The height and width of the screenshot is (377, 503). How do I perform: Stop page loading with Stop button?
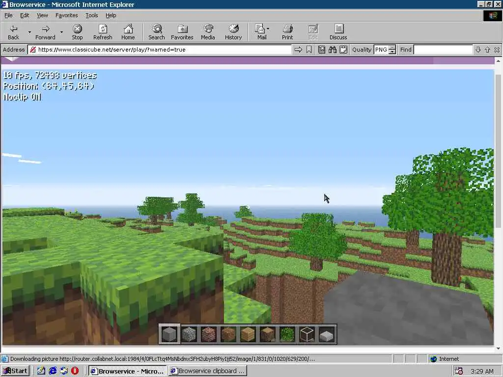[77, 32]
